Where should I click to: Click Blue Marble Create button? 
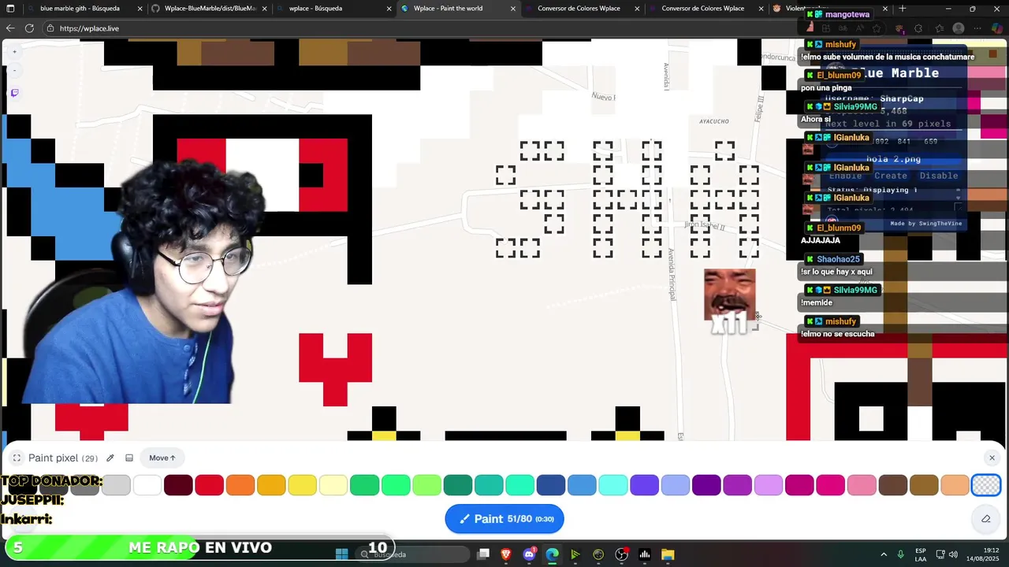click(891, 176)
